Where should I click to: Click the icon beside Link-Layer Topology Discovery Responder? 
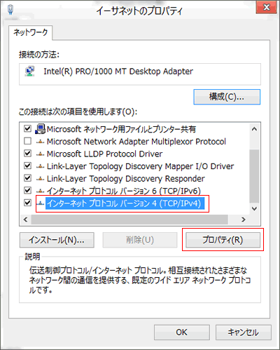[x=40, y=179]
